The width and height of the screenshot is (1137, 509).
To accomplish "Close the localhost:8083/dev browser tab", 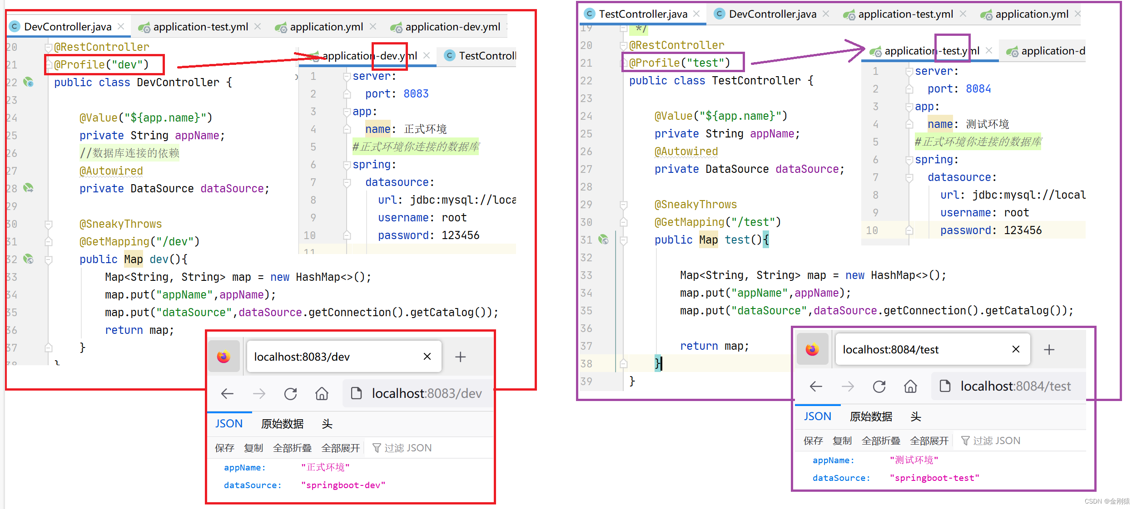I will (x=427, y=357).
